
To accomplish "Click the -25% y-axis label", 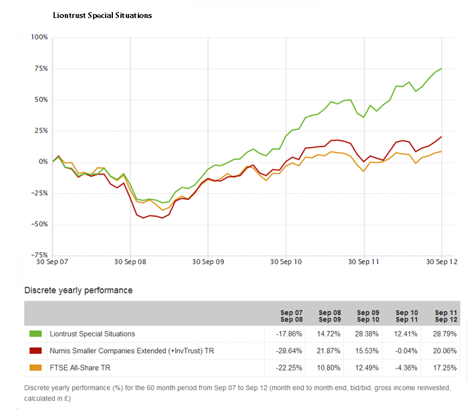I will [39, 193].
